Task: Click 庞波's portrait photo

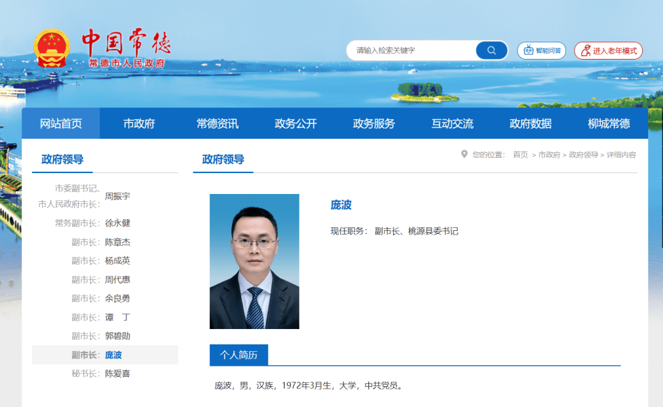Action: [x=254, y=262]
